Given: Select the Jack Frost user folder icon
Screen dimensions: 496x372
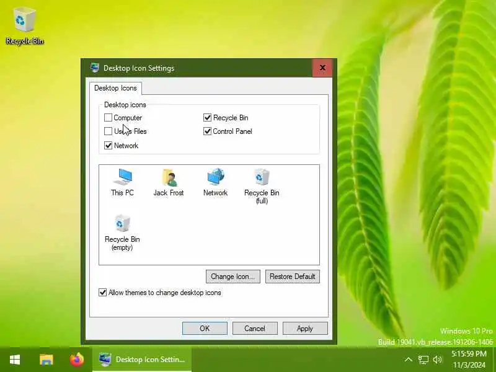Looking at the screenshot, I should 169,182.
